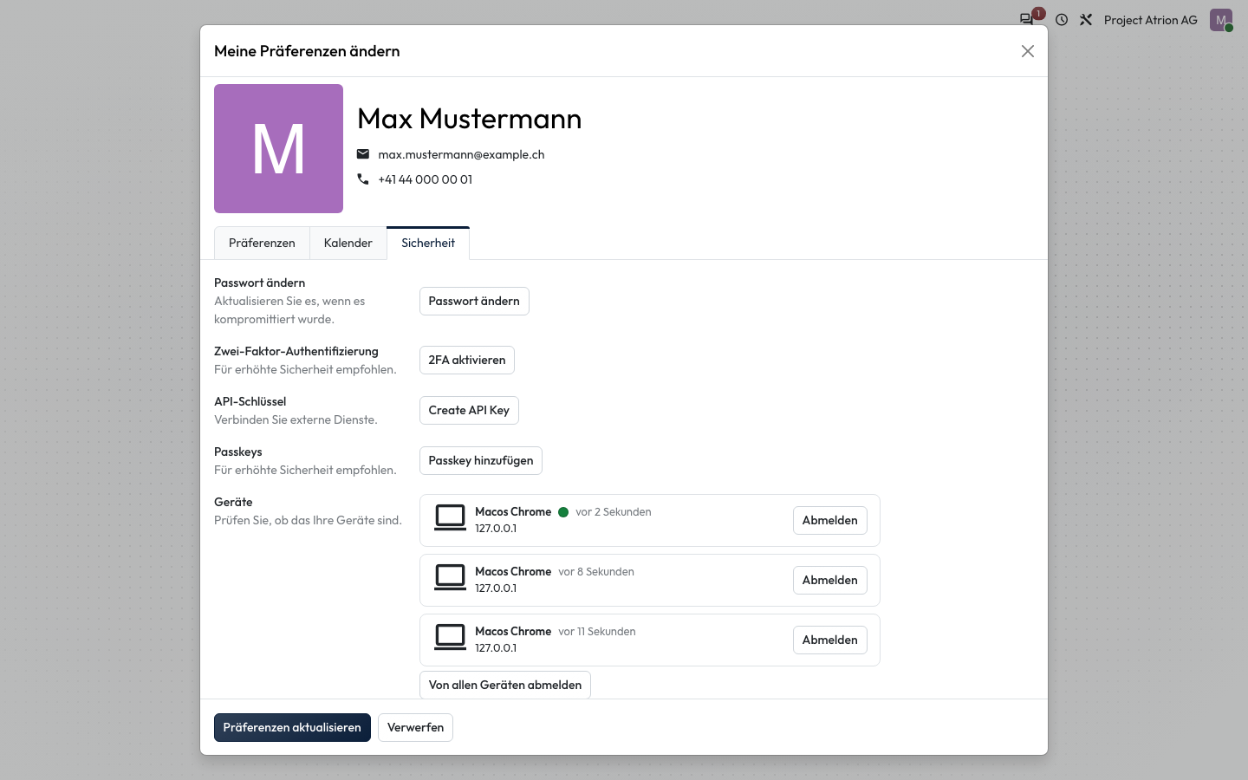This screenshot has height=780, width=1248.
Task: Switch to the Präferenzen tab
Action: pyautogui.click(x=262, y=243)
